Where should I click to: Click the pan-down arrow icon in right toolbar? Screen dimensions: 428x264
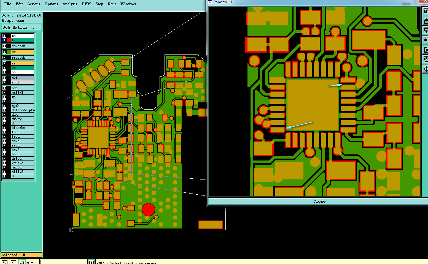coord(426,30)
